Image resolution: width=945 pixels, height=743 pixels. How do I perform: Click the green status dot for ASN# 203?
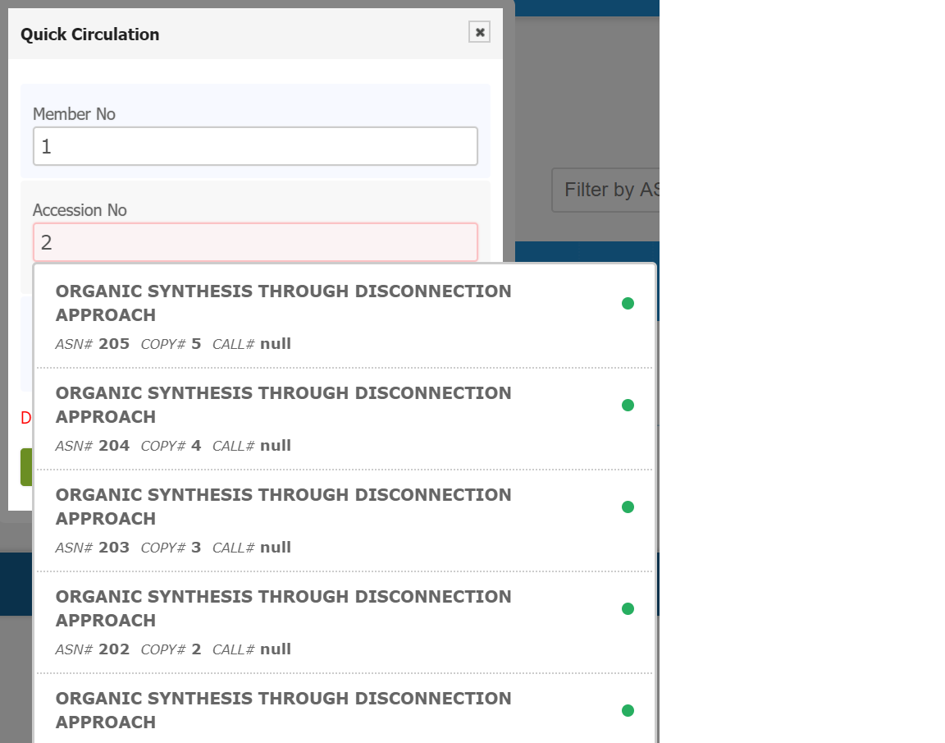[628, 507]
